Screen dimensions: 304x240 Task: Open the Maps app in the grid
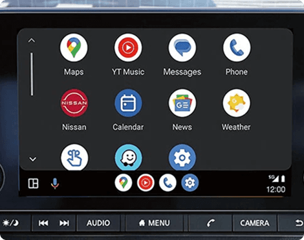(74, 47)
